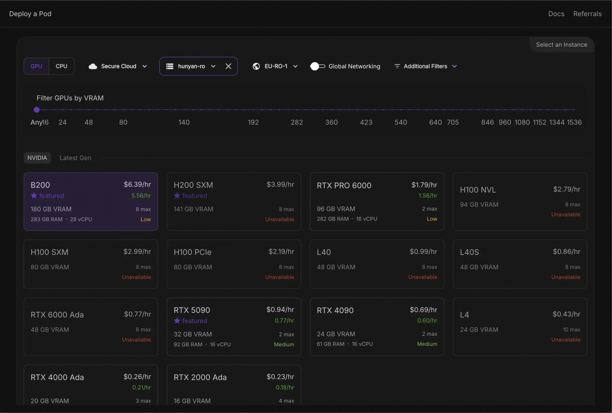Screen dimensions: 612x413
Task: Click the globe icon beside EU-RO-1
Action: click(257, 66)
